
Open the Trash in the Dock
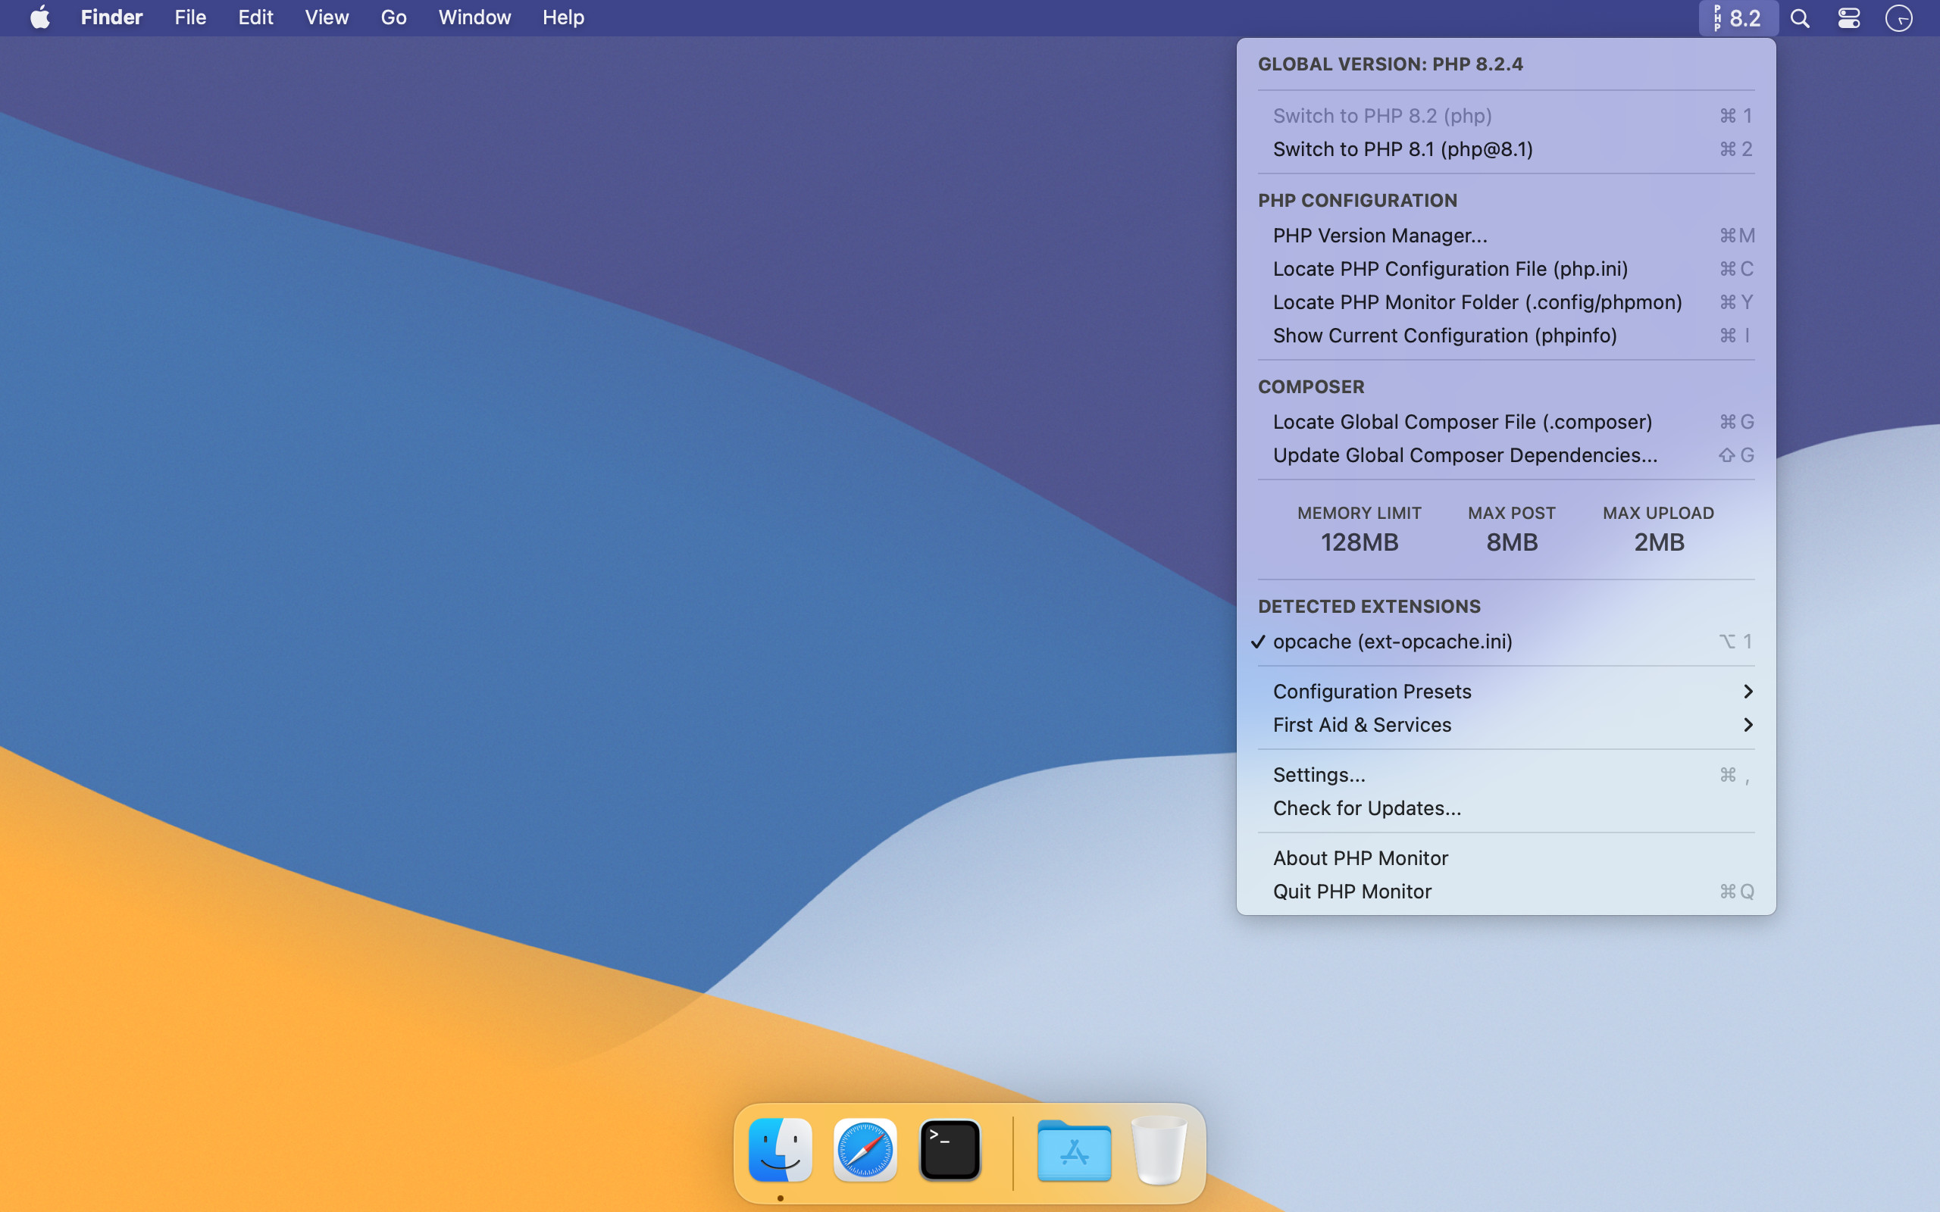click(x=1159, y=1151)
